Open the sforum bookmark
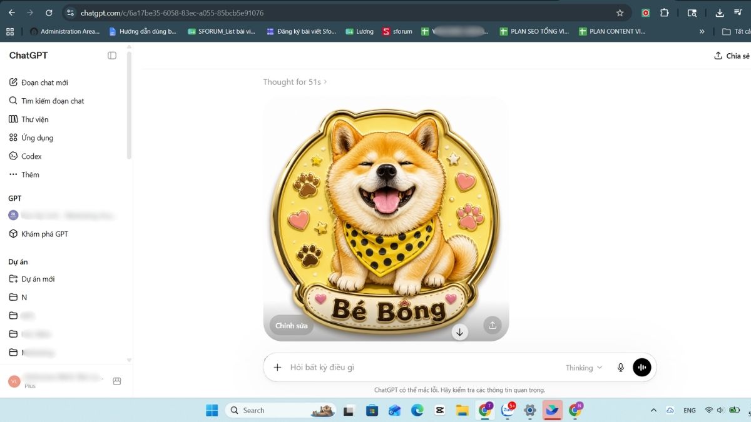 point(397,31)
